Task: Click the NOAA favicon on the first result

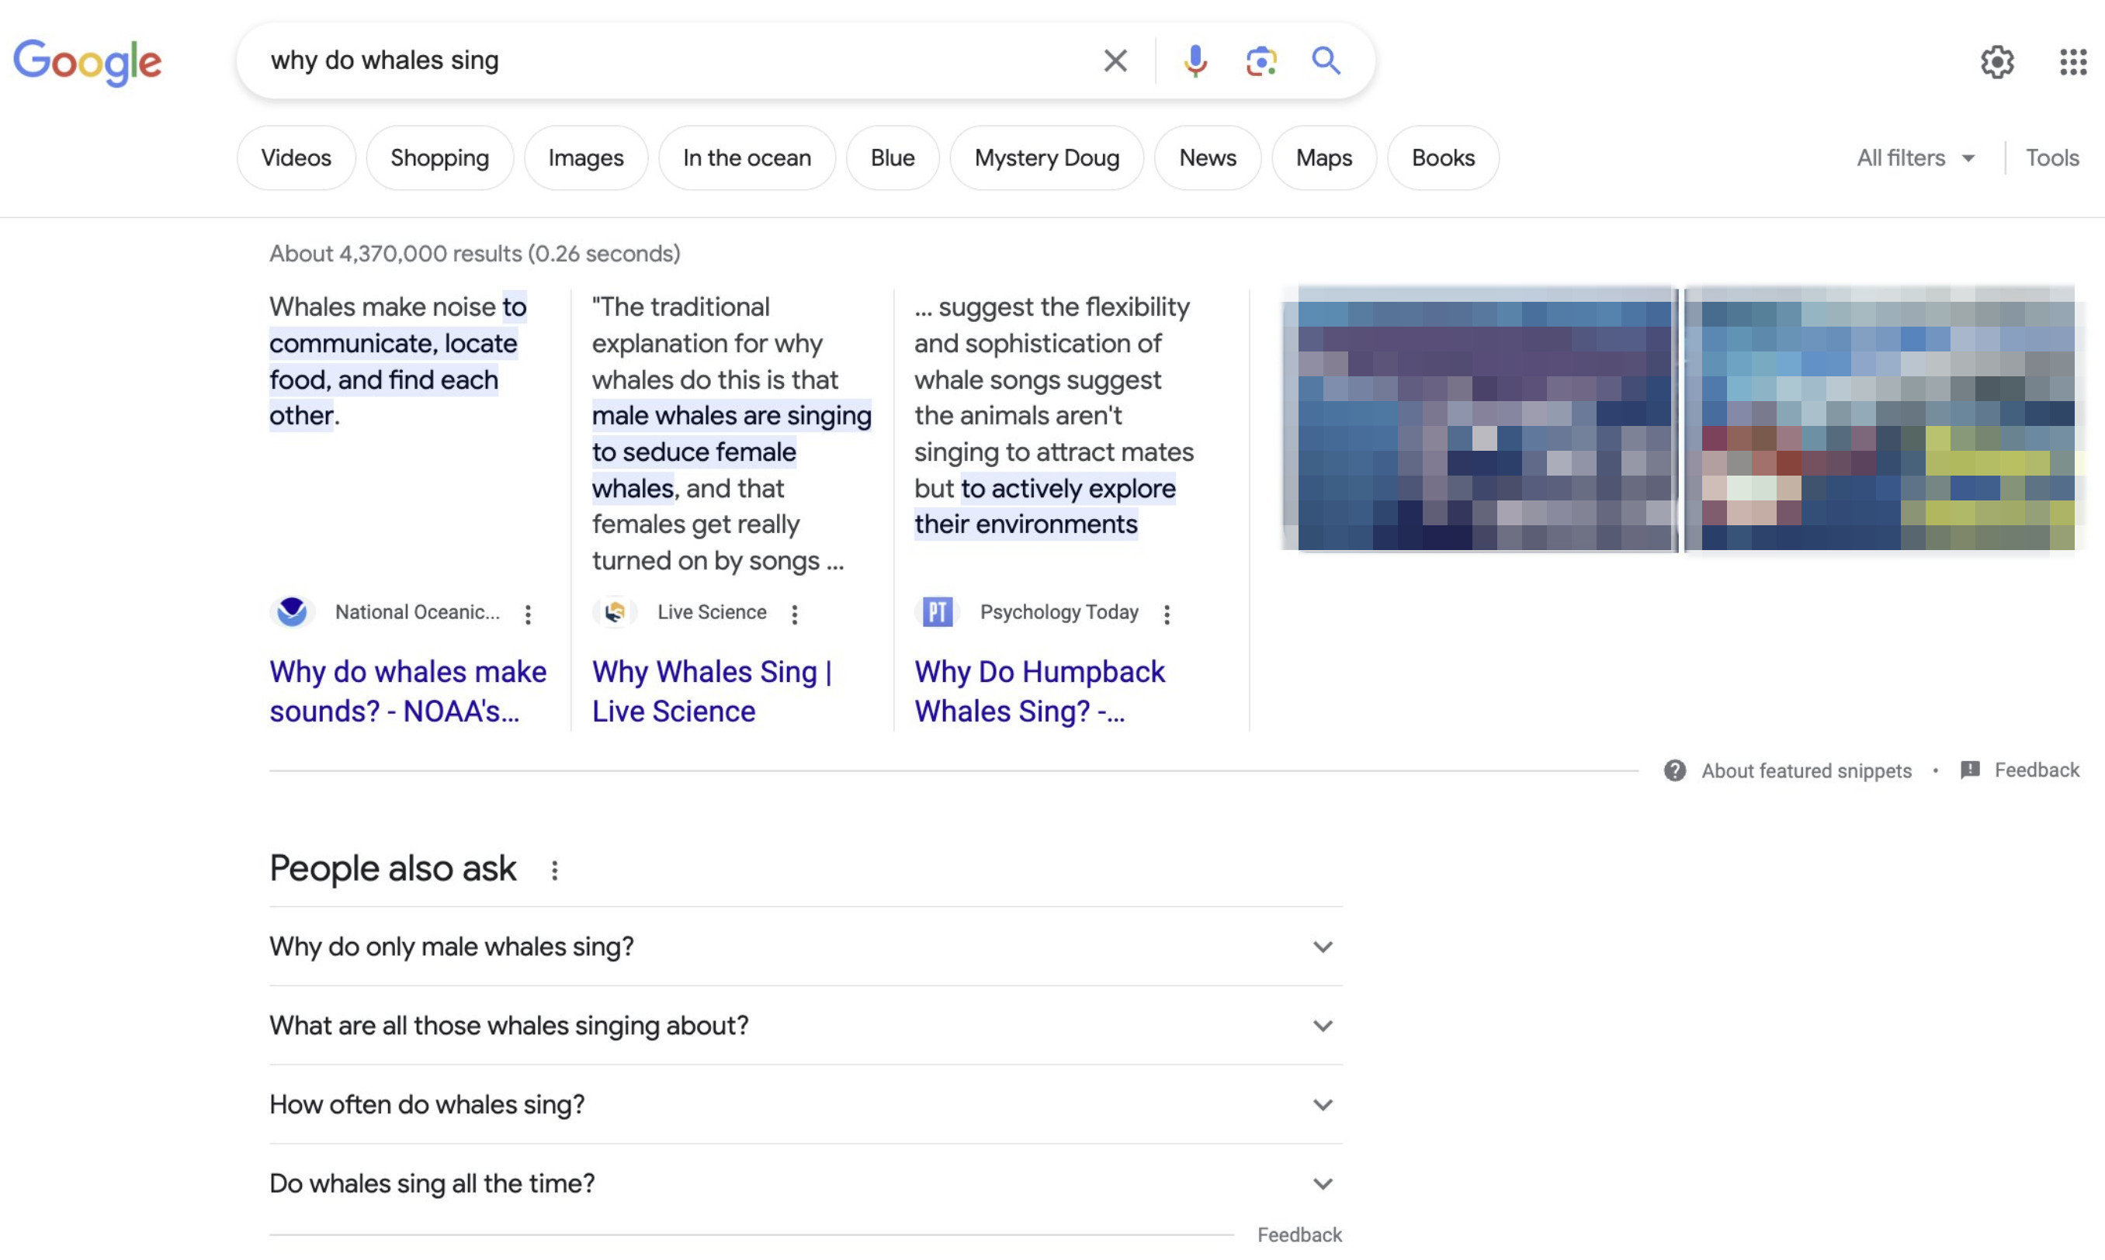Action: click(292, 611)
